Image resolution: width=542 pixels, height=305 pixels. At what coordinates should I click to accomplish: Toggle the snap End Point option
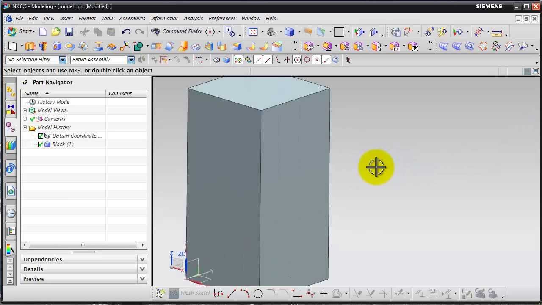[258, 60]
